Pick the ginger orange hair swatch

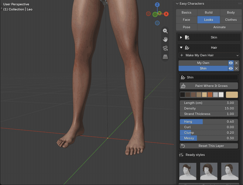pyautogui.click(x=210, y=95)
